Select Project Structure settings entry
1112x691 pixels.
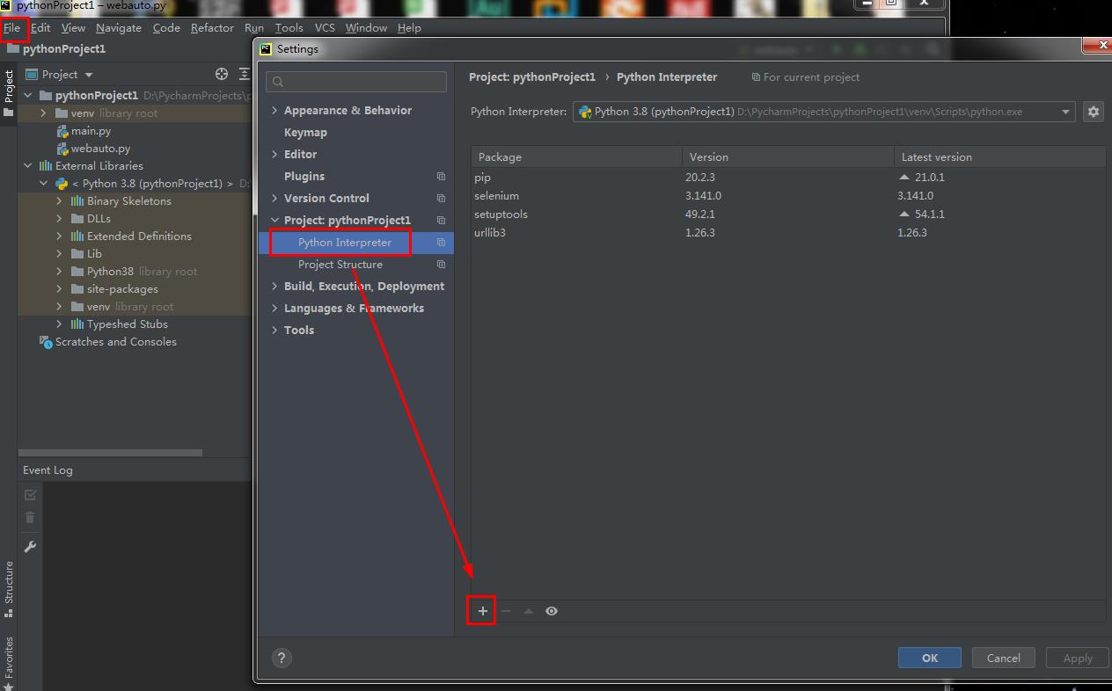coord(340,264)
